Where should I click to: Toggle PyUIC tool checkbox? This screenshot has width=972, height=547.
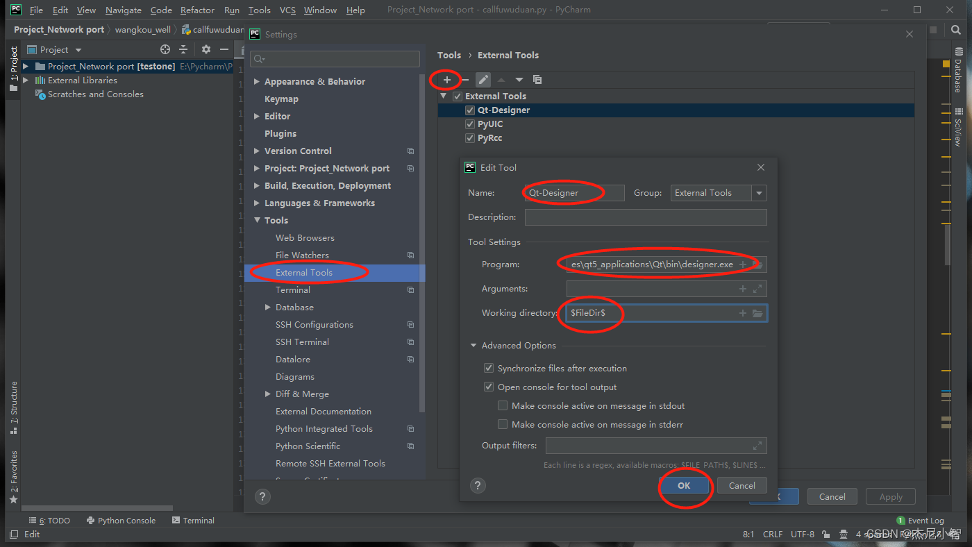470,124
